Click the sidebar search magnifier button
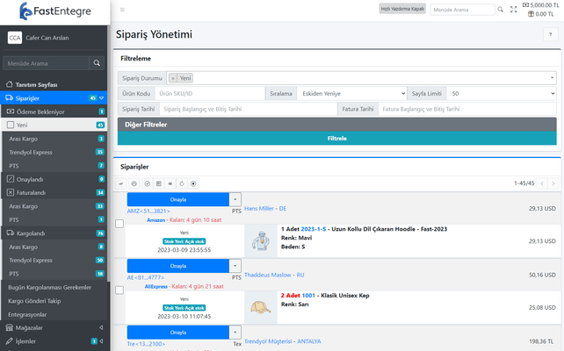 click(97, 63)
